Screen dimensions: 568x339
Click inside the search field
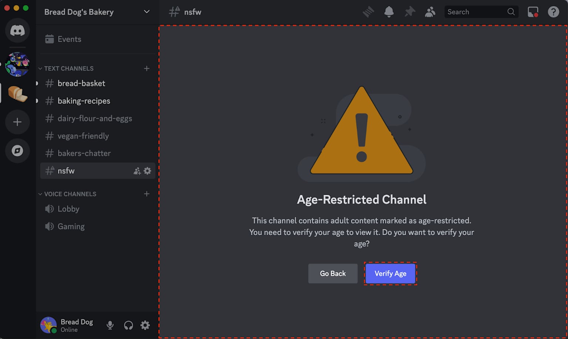(477, 11)
